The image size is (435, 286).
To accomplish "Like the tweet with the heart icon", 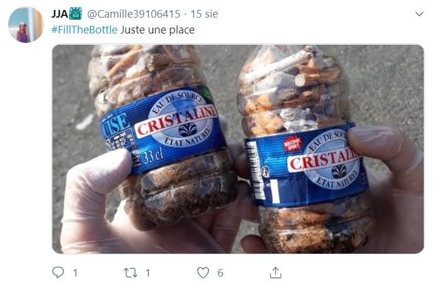I will (203, 272).
